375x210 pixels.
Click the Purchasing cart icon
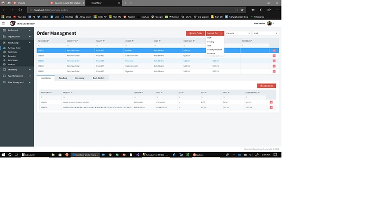[4, 43]
